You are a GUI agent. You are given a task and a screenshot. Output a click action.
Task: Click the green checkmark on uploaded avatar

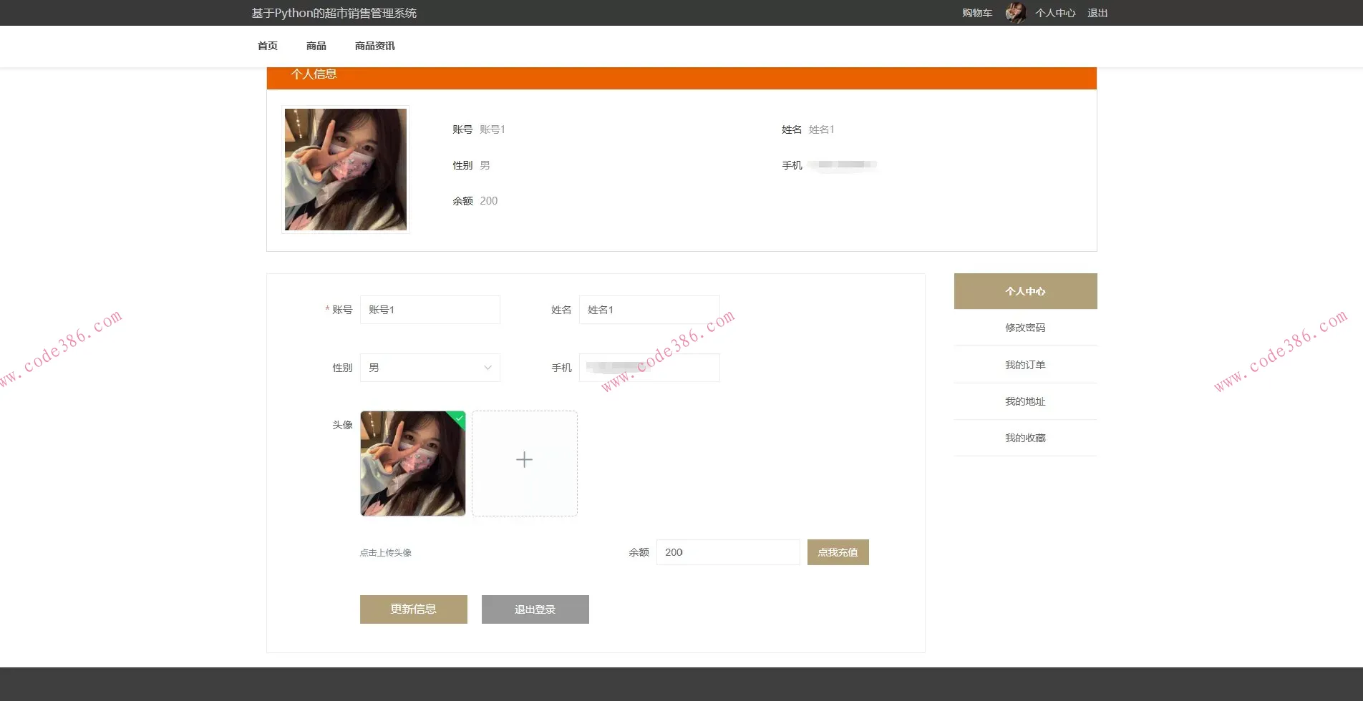[x=459, y=418]
